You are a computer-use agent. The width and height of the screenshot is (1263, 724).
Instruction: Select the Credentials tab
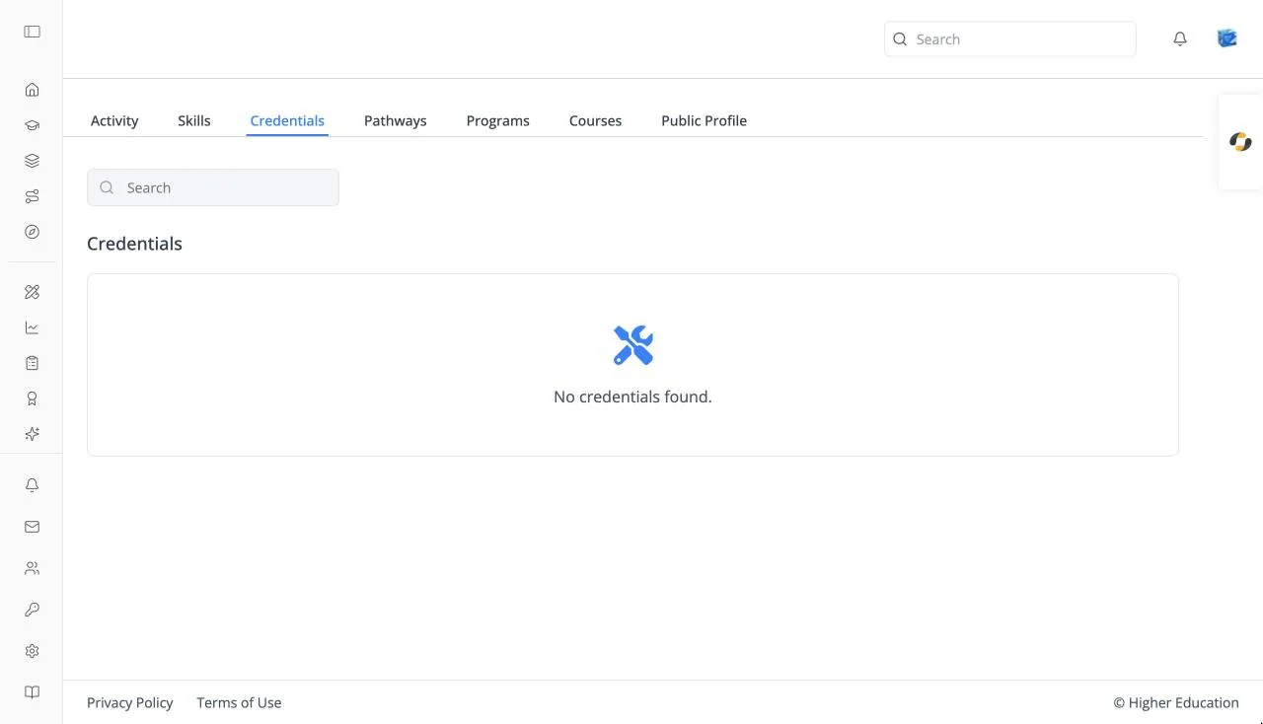[287, 120]
